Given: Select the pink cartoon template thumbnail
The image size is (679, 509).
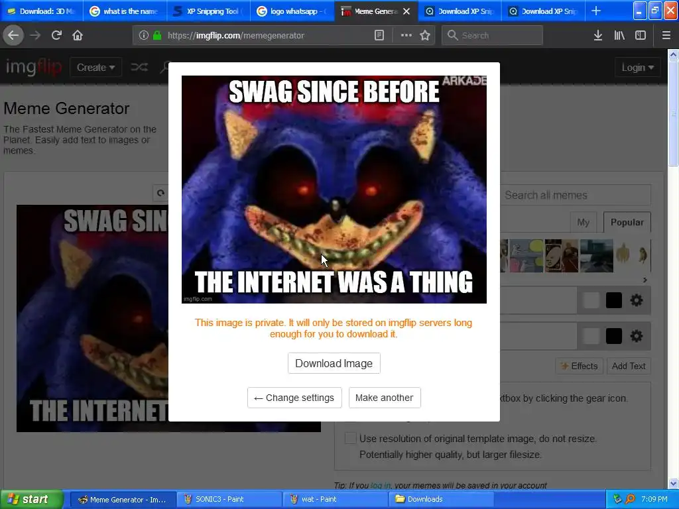Looking at the screenshot, I should (526, 256).
